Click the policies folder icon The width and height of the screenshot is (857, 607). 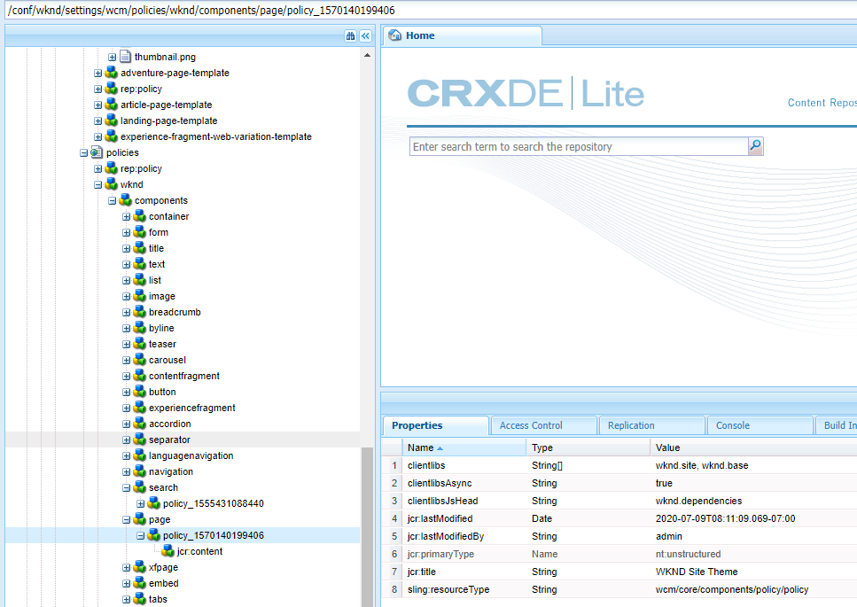tap(97, 152)
